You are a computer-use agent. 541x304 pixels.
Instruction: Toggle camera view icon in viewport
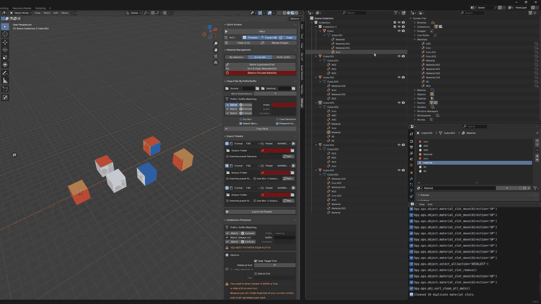[x=216, y=56]
